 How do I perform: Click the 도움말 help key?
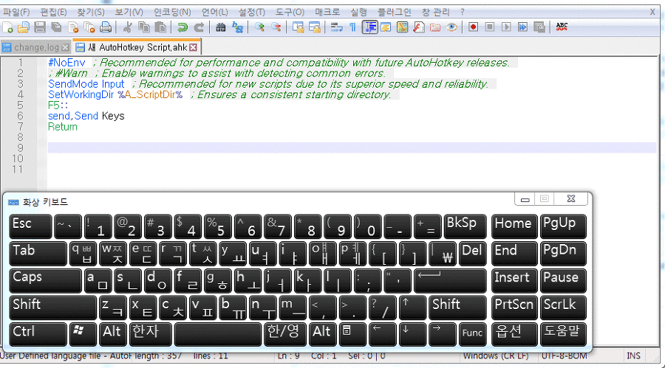pos(563,335)
